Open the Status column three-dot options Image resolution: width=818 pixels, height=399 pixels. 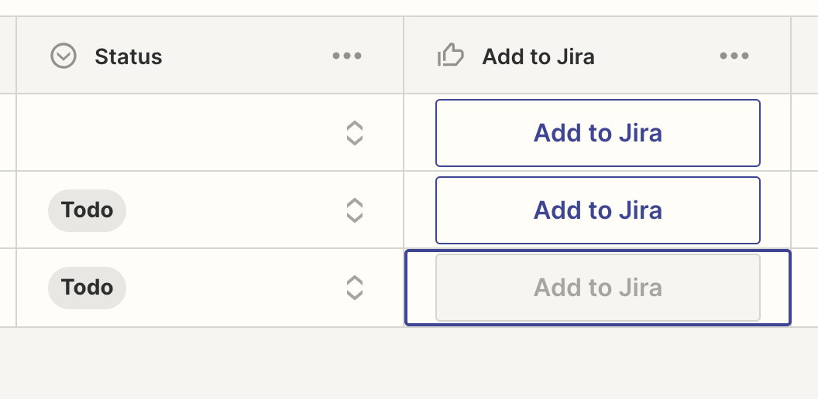[x=346, y=56]
